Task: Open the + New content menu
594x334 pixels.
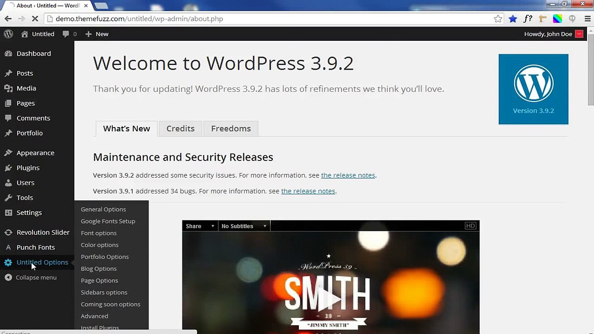Action: [97, 34]
